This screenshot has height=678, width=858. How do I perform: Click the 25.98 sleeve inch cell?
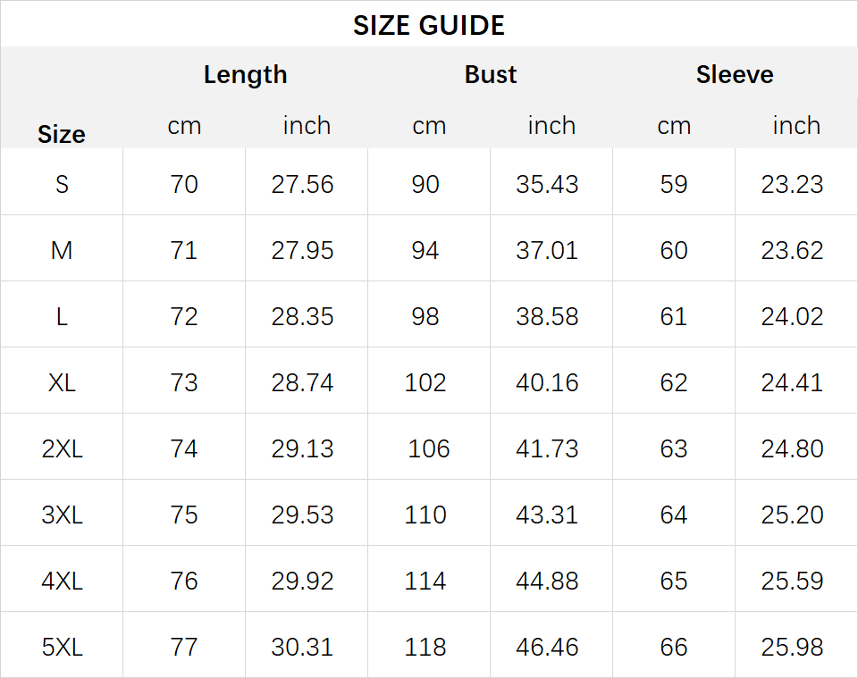[792, 647]
